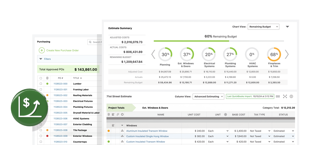Check the box for the Framing Labor purchase order
This screenshot has height=145, width=326.
click(x=41, y=90)
